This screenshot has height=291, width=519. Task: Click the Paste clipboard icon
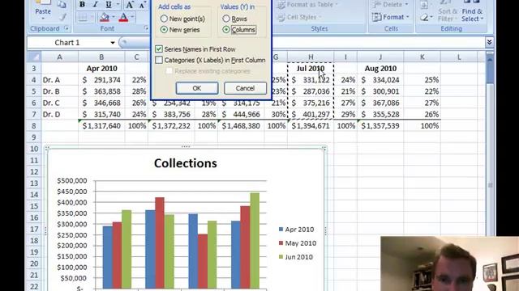43,2
